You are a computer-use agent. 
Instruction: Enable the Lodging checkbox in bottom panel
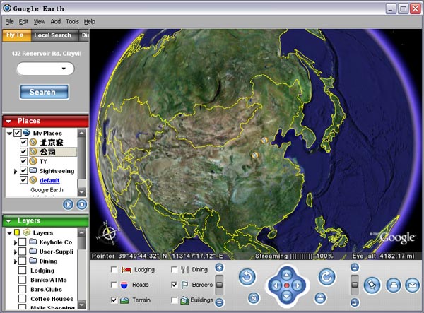pyautogui.click(x=114, y=270)
